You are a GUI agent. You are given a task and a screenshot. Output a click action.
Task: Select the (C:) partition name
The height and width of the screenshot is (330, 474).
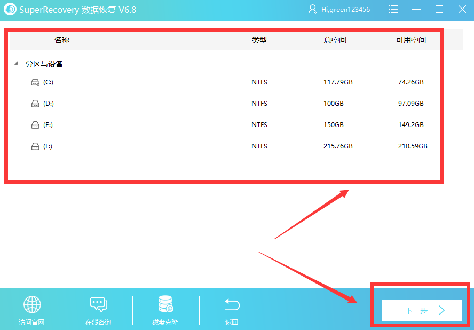49,82
